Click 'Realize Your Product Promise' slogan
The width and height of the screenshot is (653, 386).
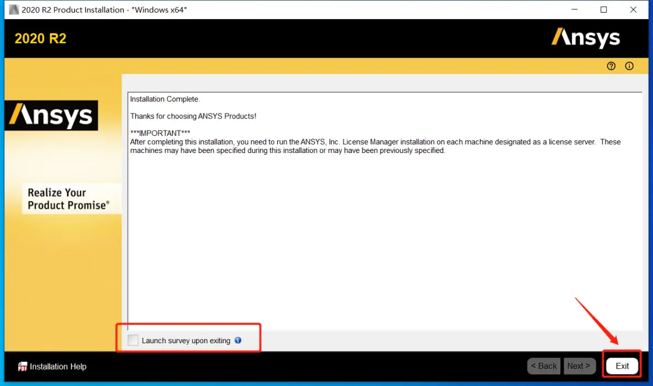[68, 199]
